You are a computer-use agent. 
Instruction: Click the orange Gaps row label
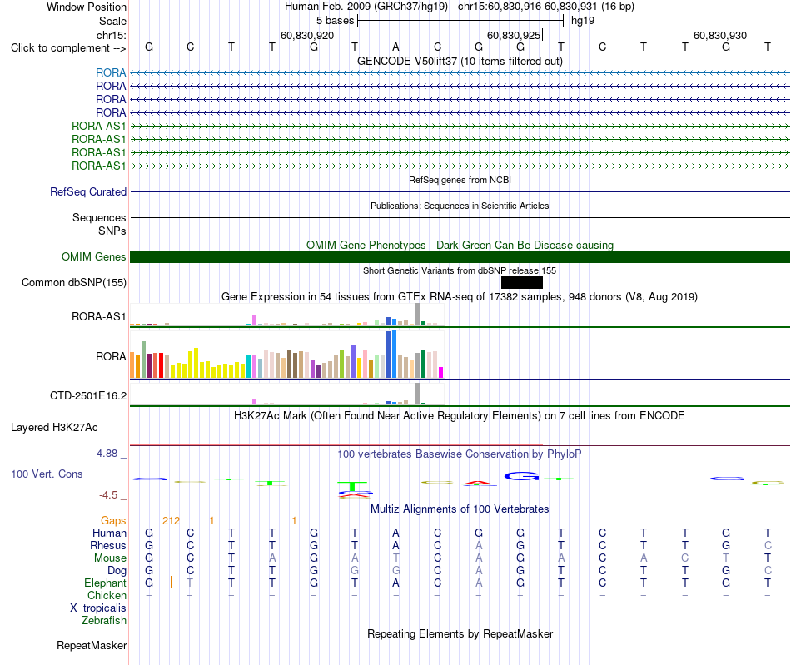(x=113, y=521)
